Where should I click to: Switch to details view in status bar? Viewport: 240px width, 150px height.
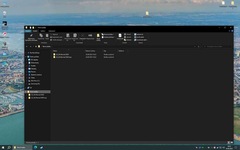[x=229, y=143]
